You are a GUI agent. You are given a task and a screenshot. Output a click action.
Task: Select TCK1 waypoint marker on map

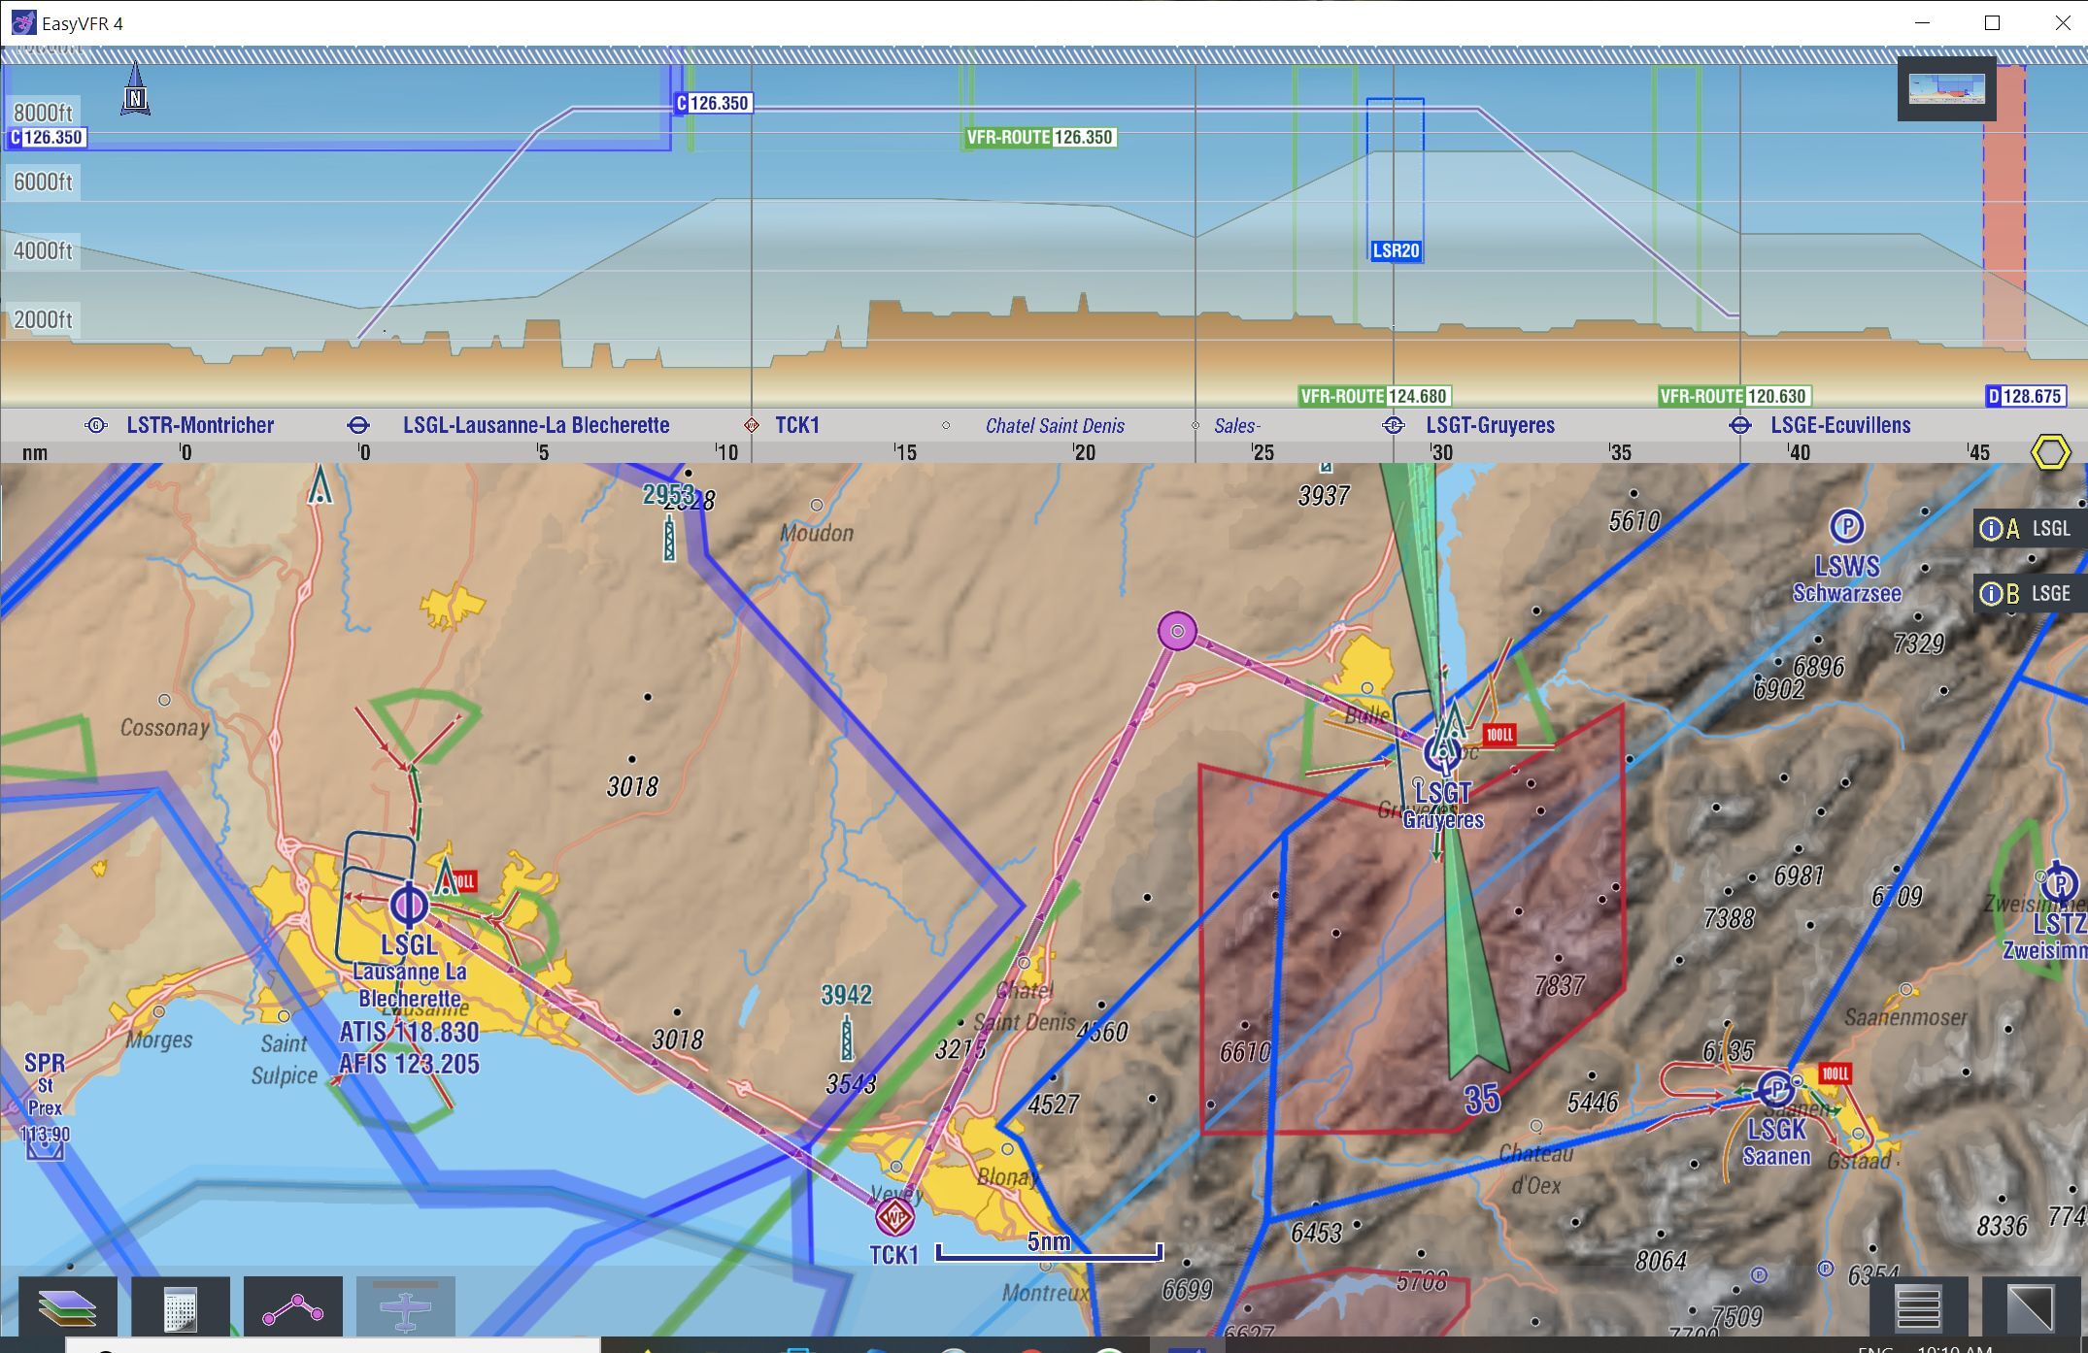point(894,1215)
